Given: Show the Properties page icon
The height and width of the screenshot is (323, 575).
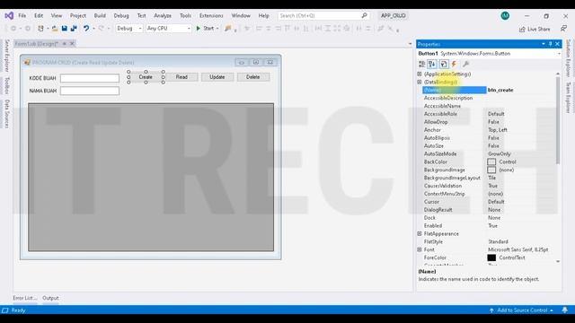Looking at the screenshot, I should pos(443,64).
